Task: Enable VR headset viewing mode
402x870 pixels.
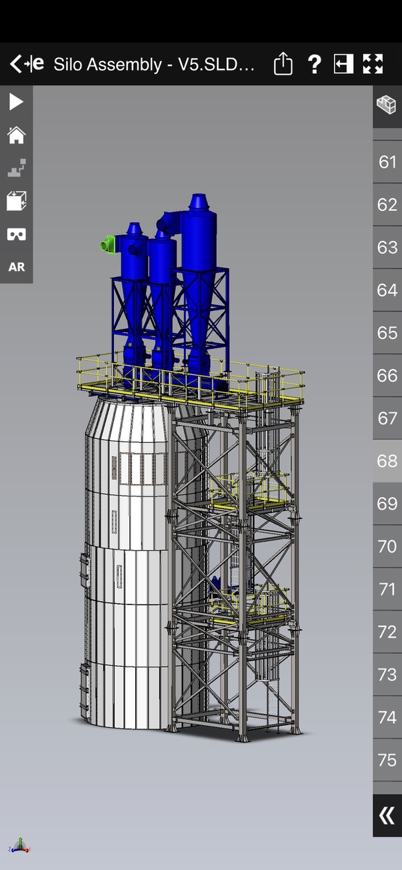Action: pos(16,234)
